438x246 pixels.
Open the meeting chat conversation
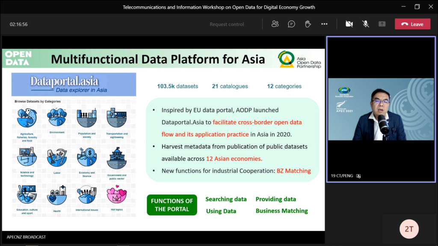[291, 24]
